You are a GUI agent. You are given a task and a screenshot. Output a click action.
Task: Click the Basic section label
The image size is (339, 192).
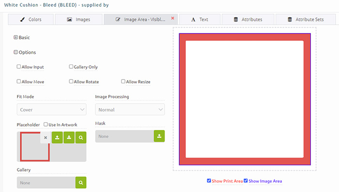pyautogui.click(x=24, y=37)
